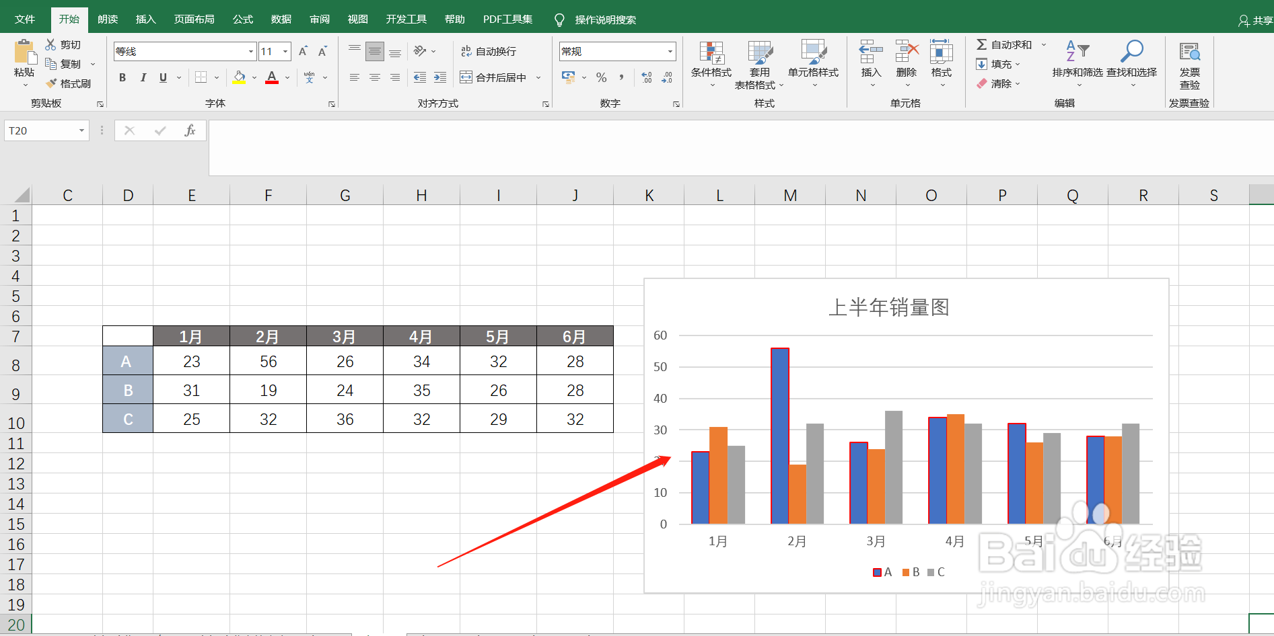This screenshot has height=636, width=1274.
Task: Increase font size with large A
Action: 303,52
